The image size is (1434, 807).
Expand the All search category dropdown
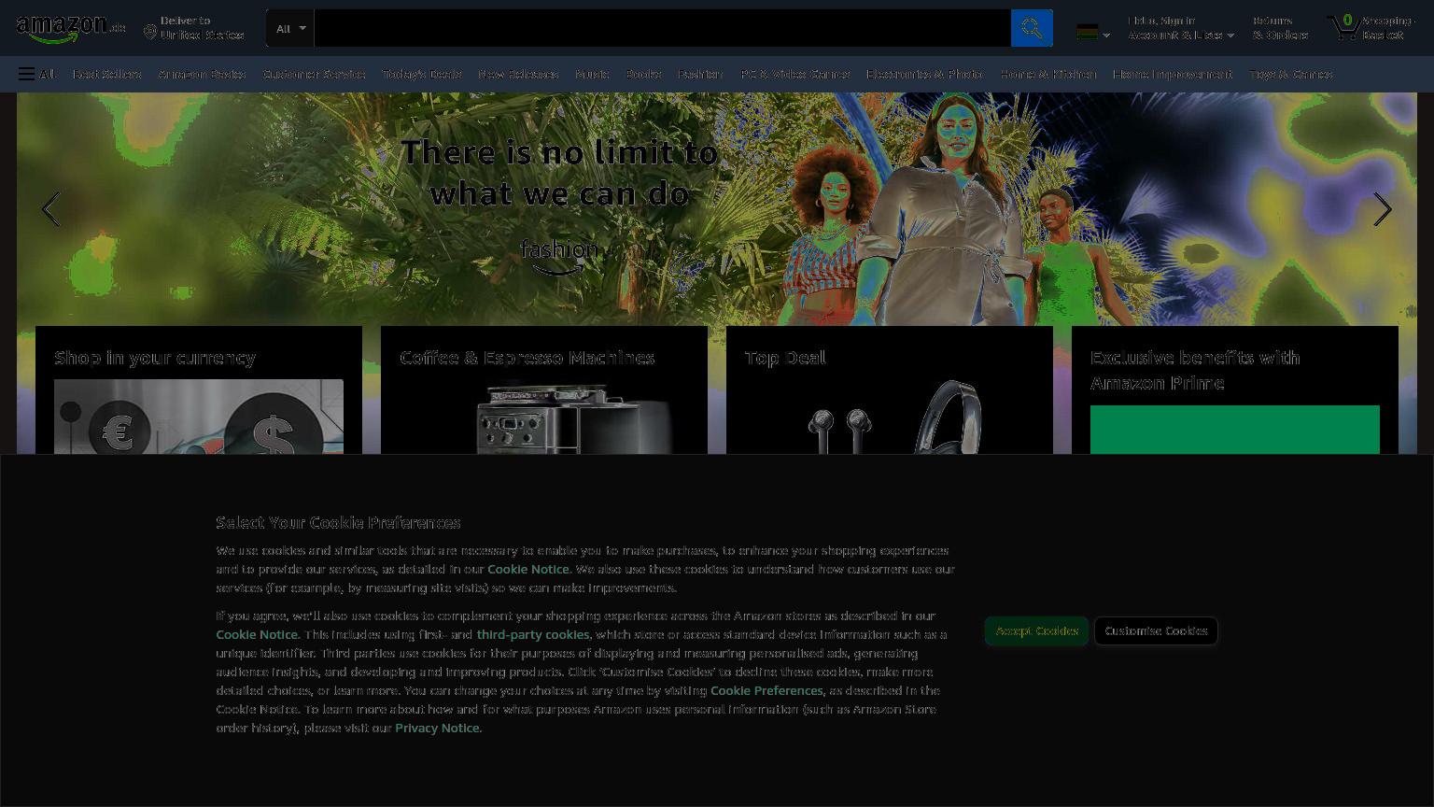coord(290,28)
